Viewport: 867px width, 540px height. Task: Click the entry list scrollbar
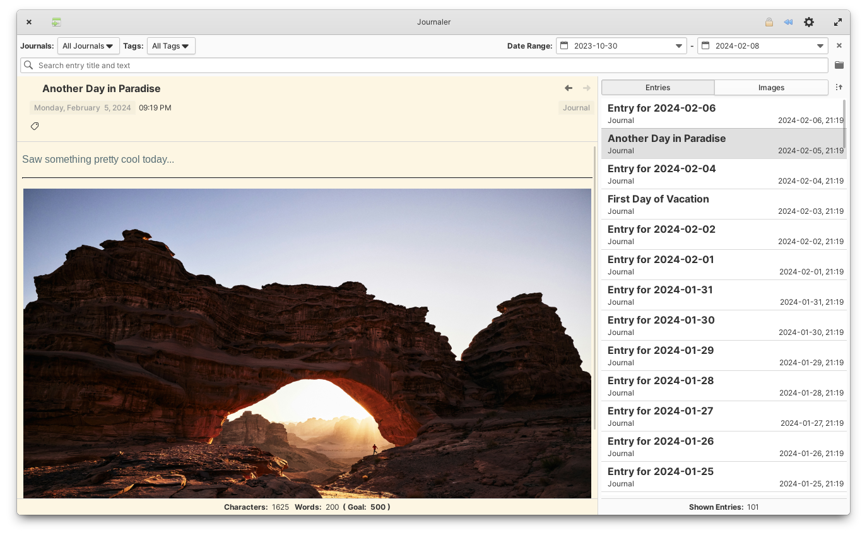pyautogui.click(x=844, y=124)
